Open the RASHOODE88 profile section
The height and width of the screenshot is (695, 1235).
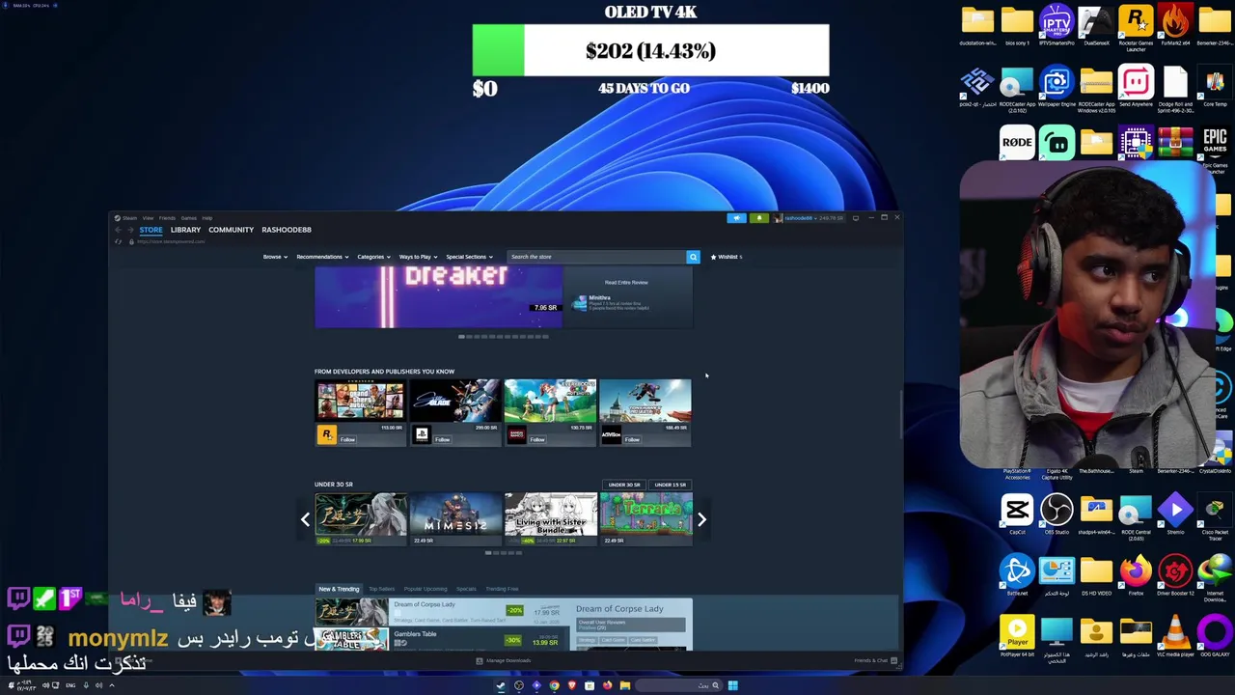[286, 230]
